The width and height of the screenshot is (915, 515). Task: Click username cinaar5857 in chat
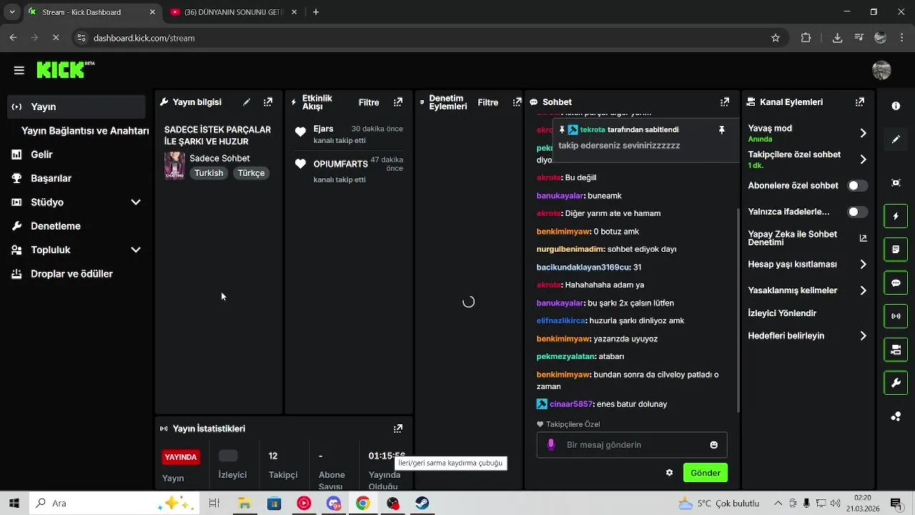(571, 404)
